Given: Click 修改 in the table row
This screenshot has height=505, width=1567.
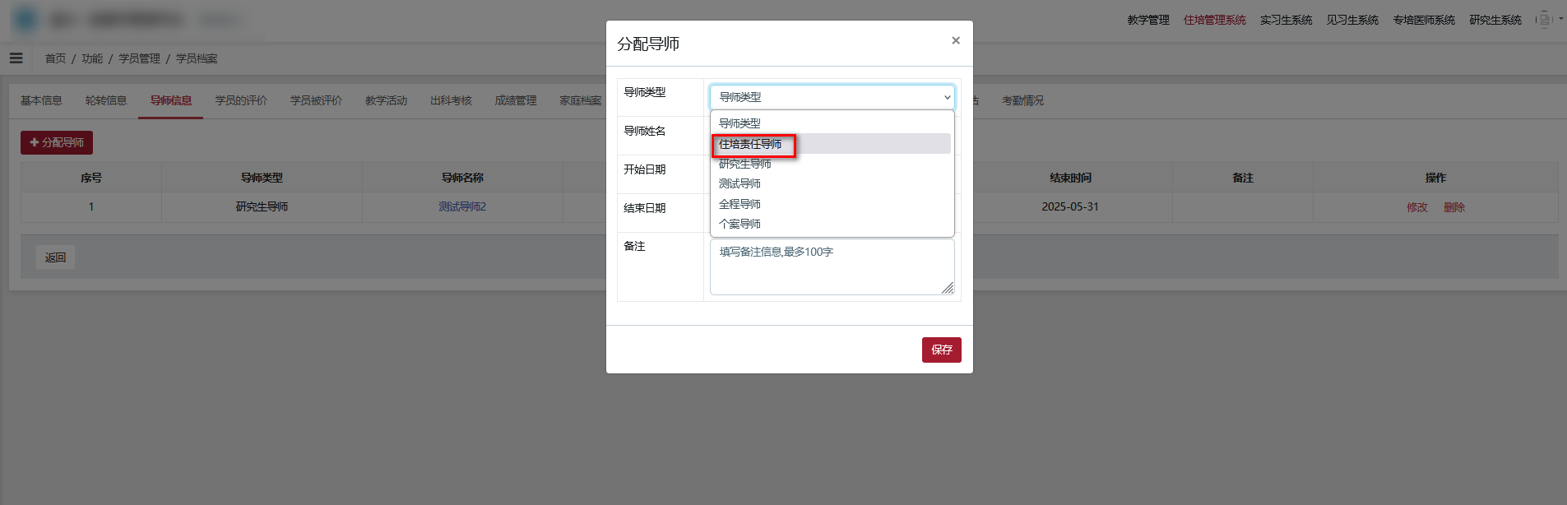Looking at the screenshot, I should [1417, 207].
